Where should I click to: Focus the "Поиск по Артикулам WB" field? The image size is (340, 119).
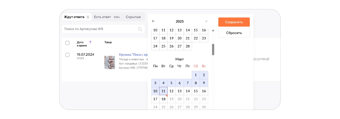[x=100, y=29]
